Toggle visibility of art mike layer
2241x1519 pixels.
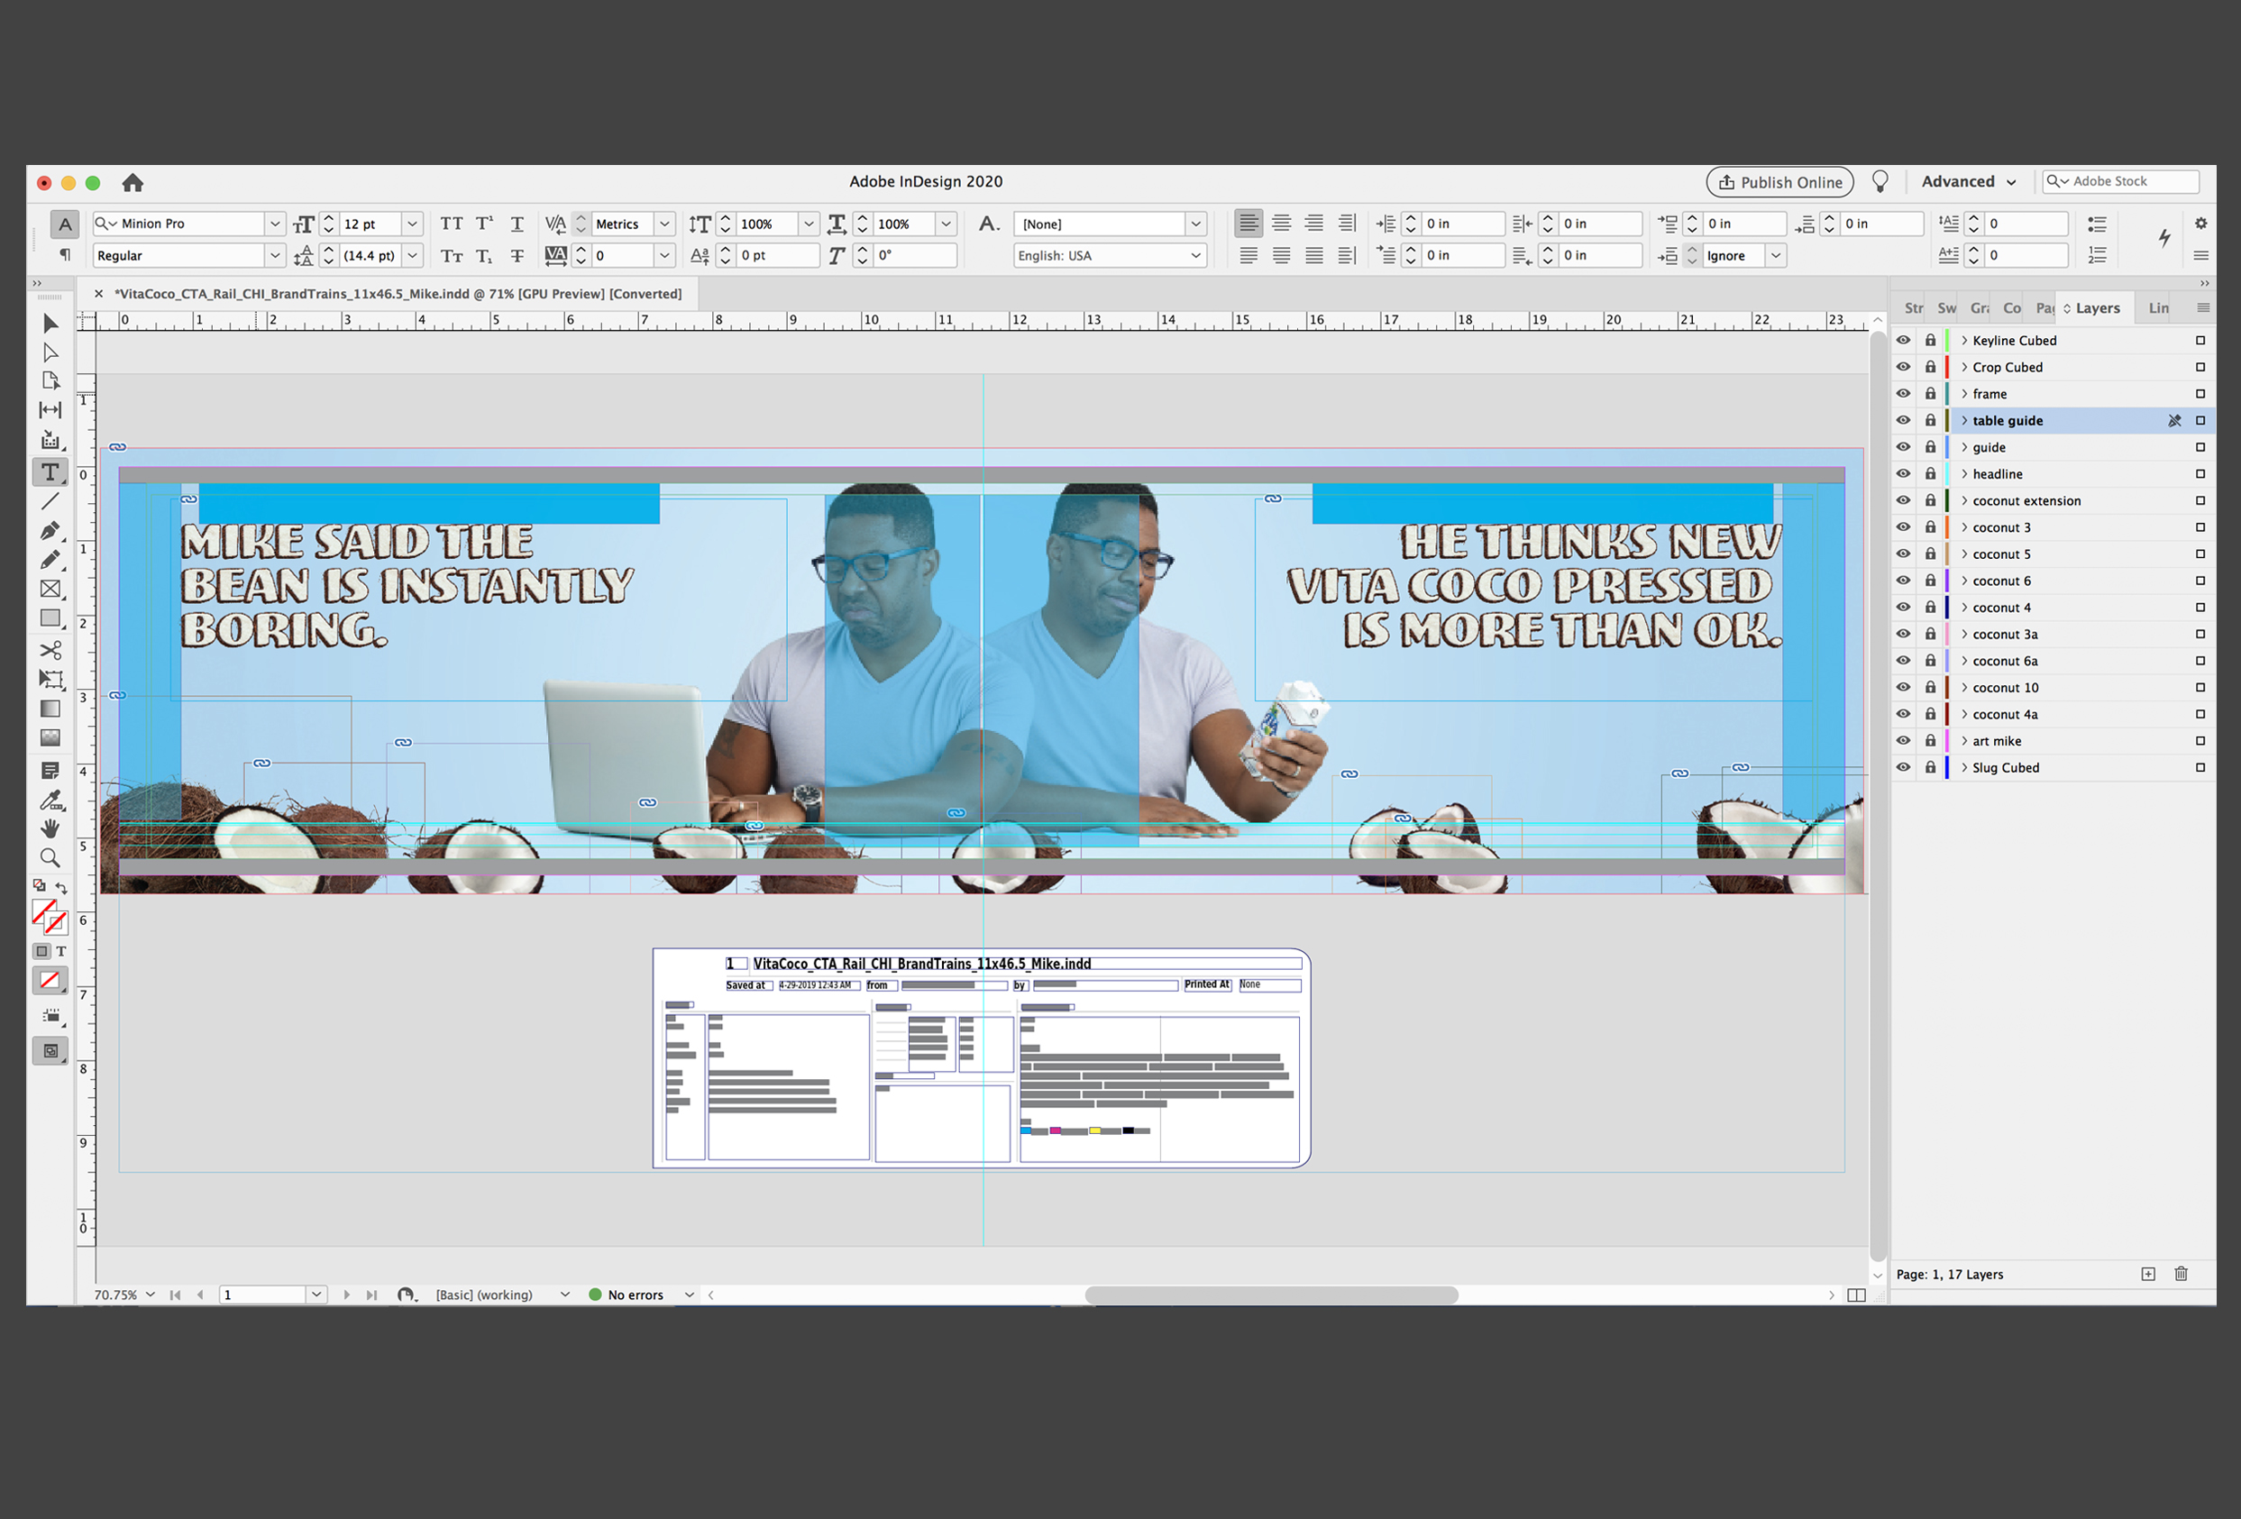[x=1903, y=741]
